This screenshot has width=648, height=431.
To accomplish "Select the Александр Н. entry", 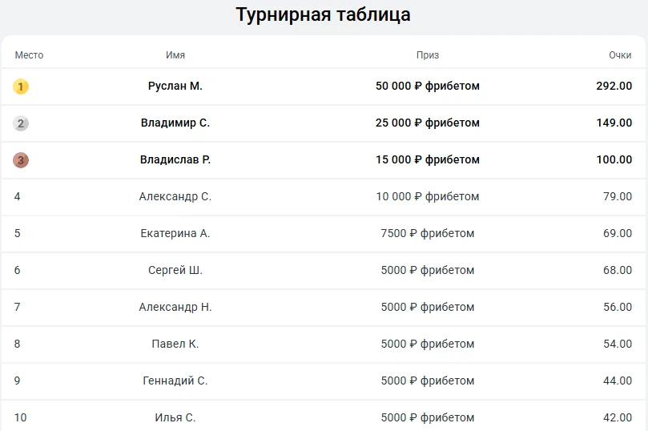I will [175, 307].
